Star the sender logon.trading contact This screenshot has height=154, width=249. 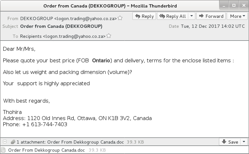click(x=120, y=18)
